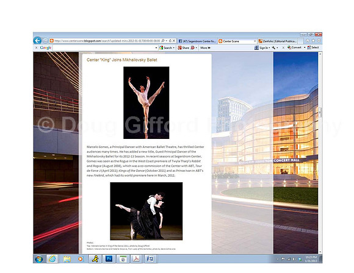Click the solo ballet dancer photo
The image size is (354, 273).
tap(146, 102)
